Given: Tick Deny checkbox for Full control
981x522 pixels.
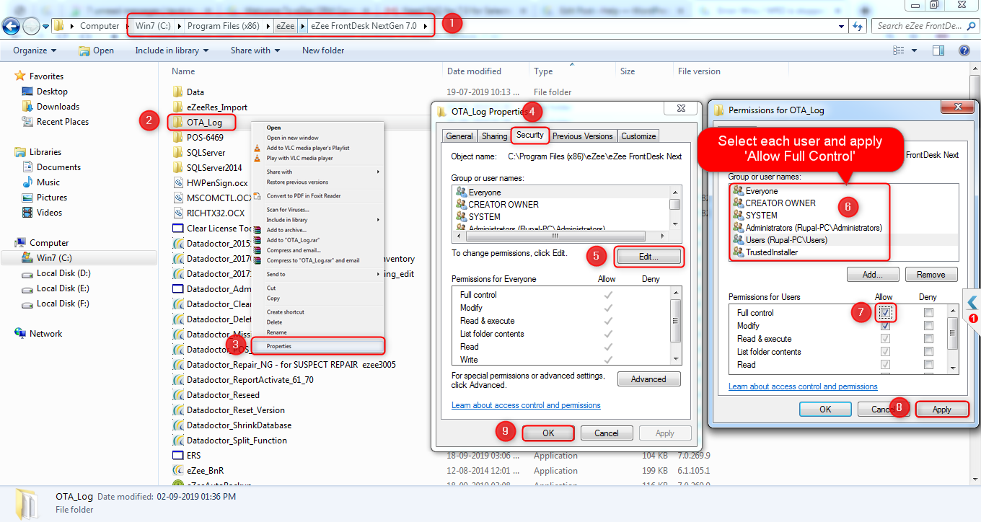Looking at the screenshot, I should pos(928,313).
